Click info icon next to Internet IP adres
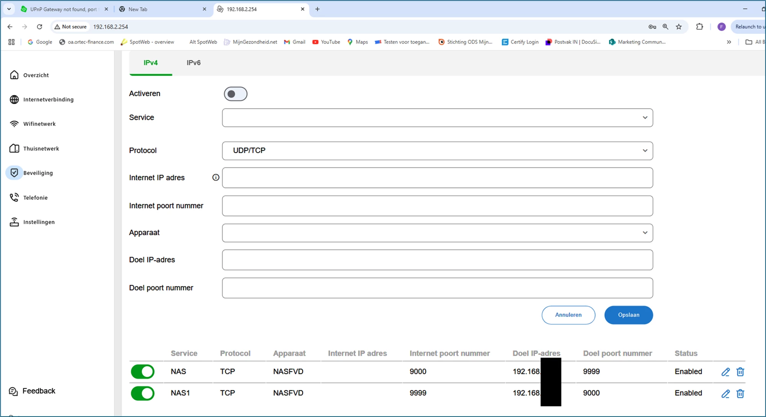 (216, 177)
